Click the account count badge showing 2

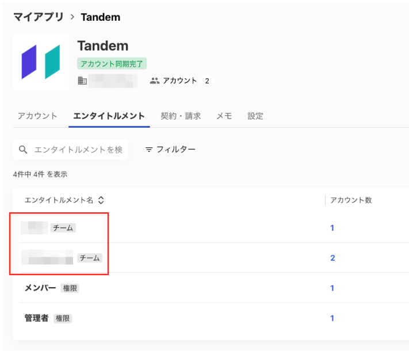coord(207,81)
